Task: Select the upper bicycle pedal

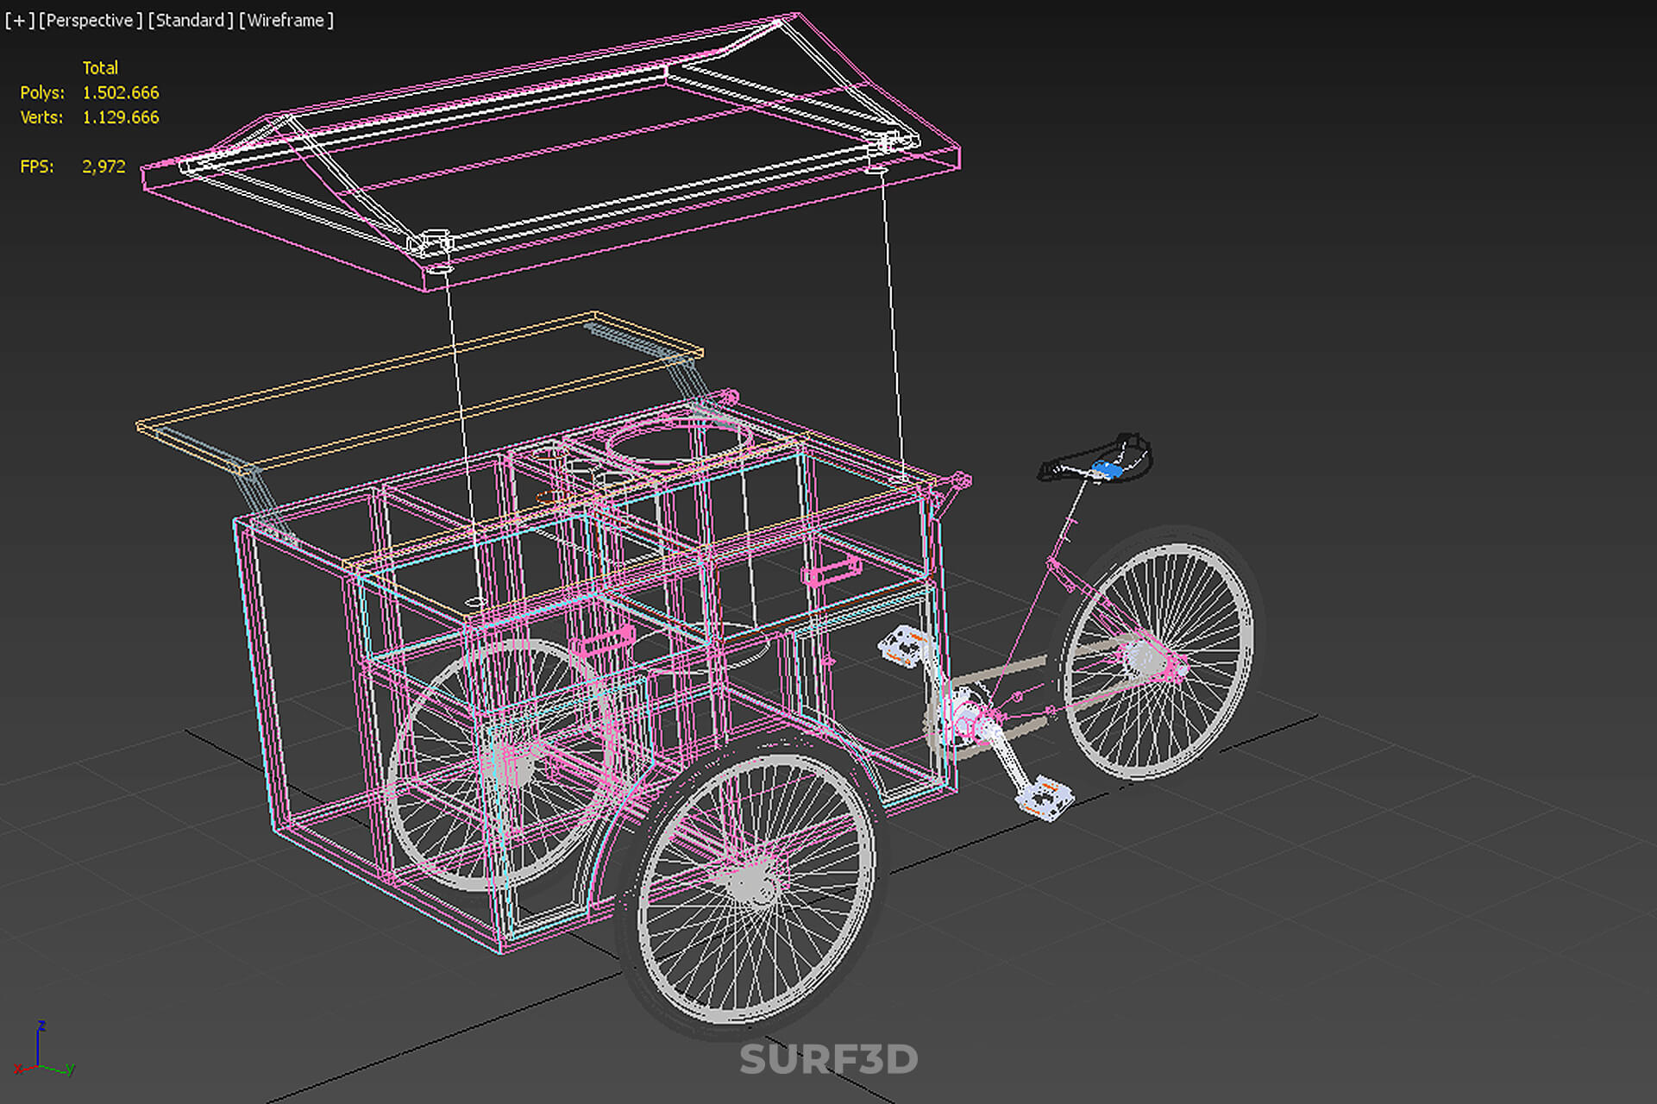Action: (x=904, y=646)
